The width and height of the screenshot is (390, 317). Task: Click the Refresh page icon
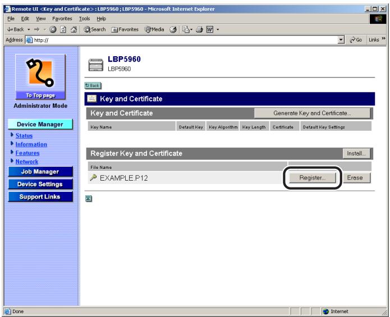(63, 30)
